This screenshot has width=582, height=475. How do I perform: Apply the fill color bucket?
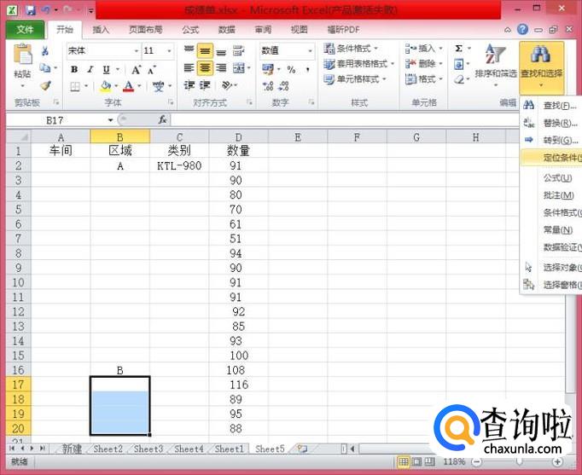(x=106, y=86)
